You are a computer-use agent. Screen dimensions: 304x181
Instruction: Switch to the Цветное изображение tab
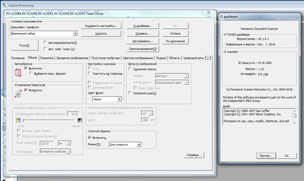click(x=138, y=58)
